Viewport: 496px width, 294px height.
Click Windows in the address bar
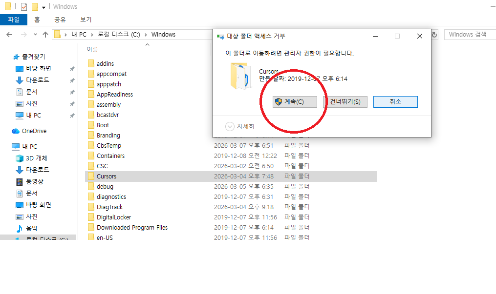click(x=163, y=35)
